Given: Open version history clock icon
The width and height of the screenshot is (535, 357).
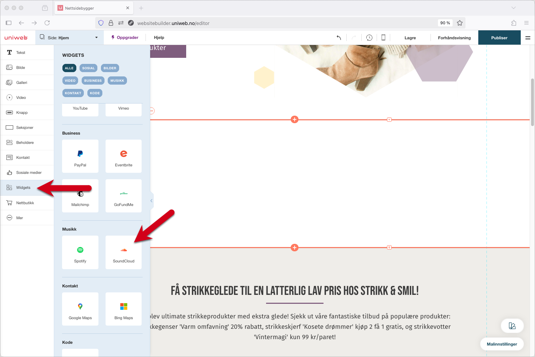Looking at the screenshot, I should click(x=369, y=37).
